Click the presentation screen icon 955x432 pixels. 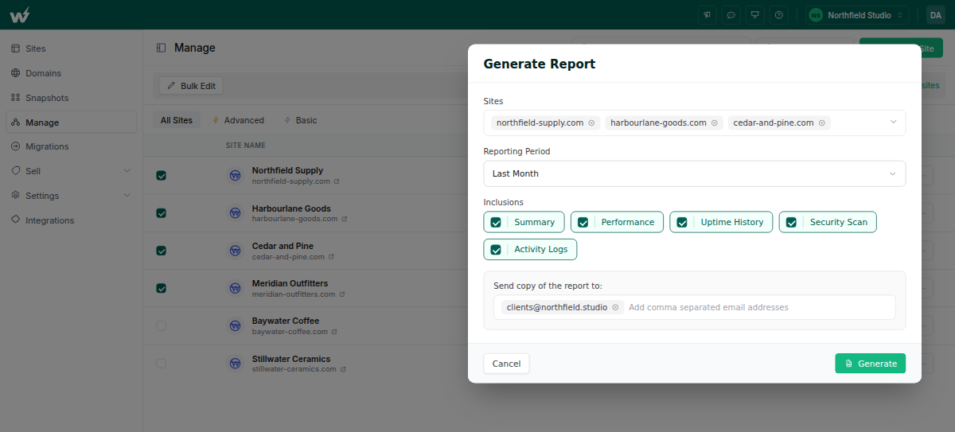[754, 14]
